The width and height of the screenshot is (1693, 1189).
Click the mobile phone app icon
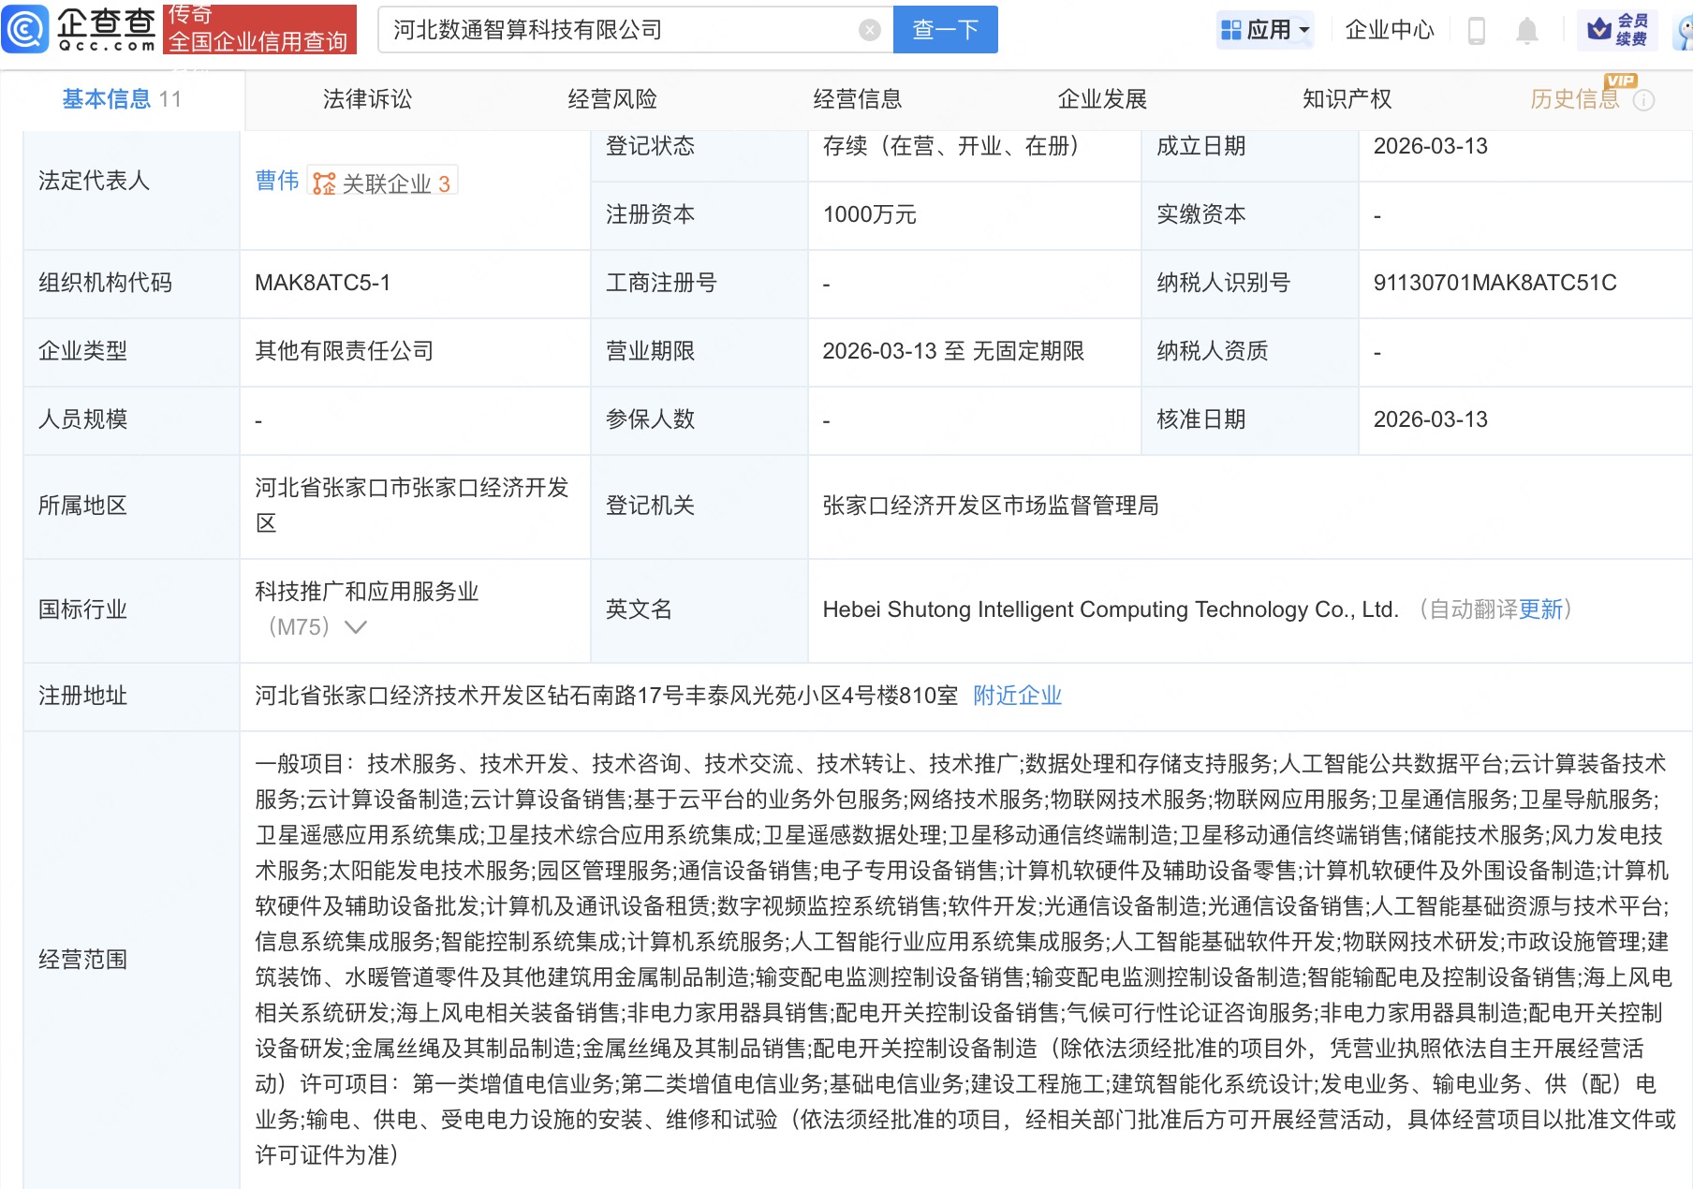(x=1477, y=29)
